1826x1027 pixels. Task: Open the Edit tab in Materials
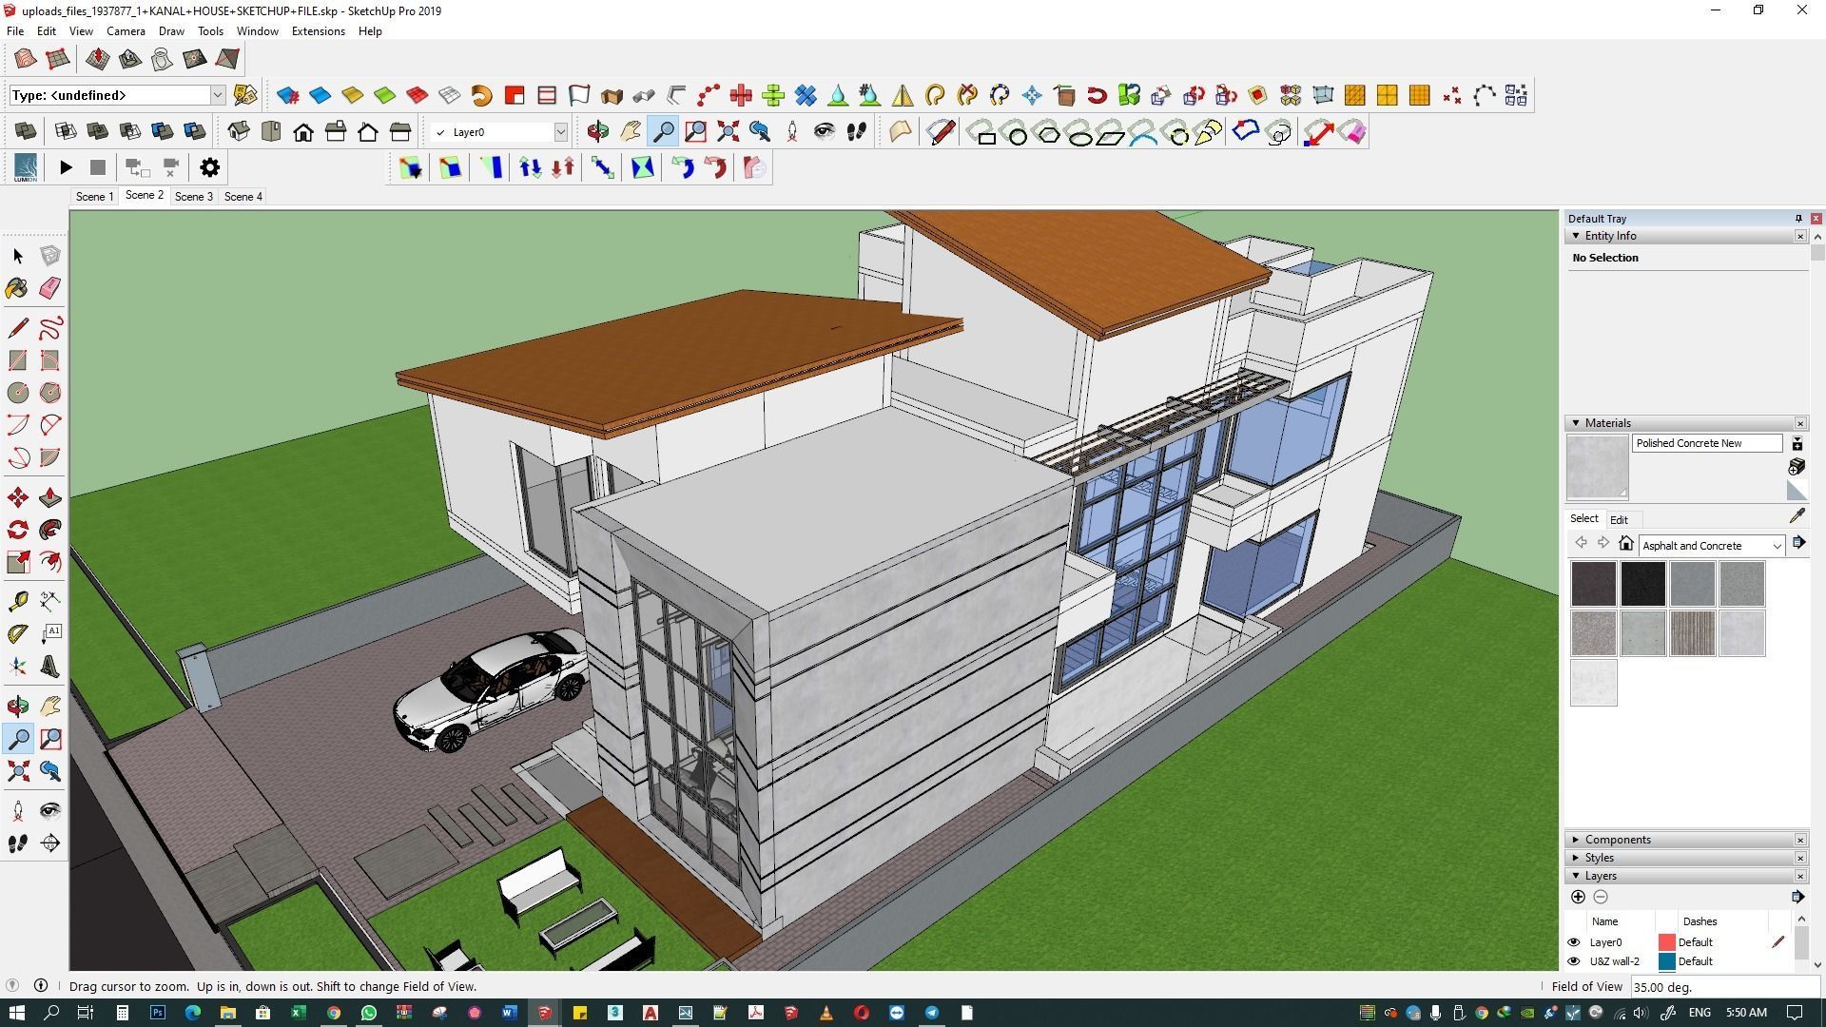pos(1618,520)
